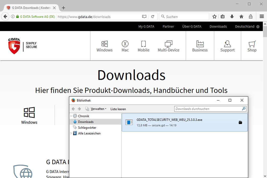Click globe icon next to Deutschland
Viewport: 267px width, 178px height.
(x=258, y=27)
